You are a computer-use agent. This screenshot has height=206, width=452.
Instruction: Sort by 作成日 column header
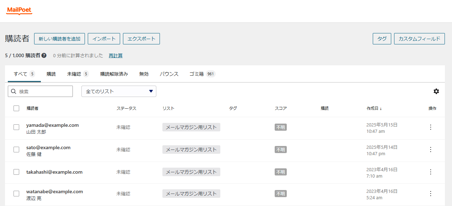(374, 108)
